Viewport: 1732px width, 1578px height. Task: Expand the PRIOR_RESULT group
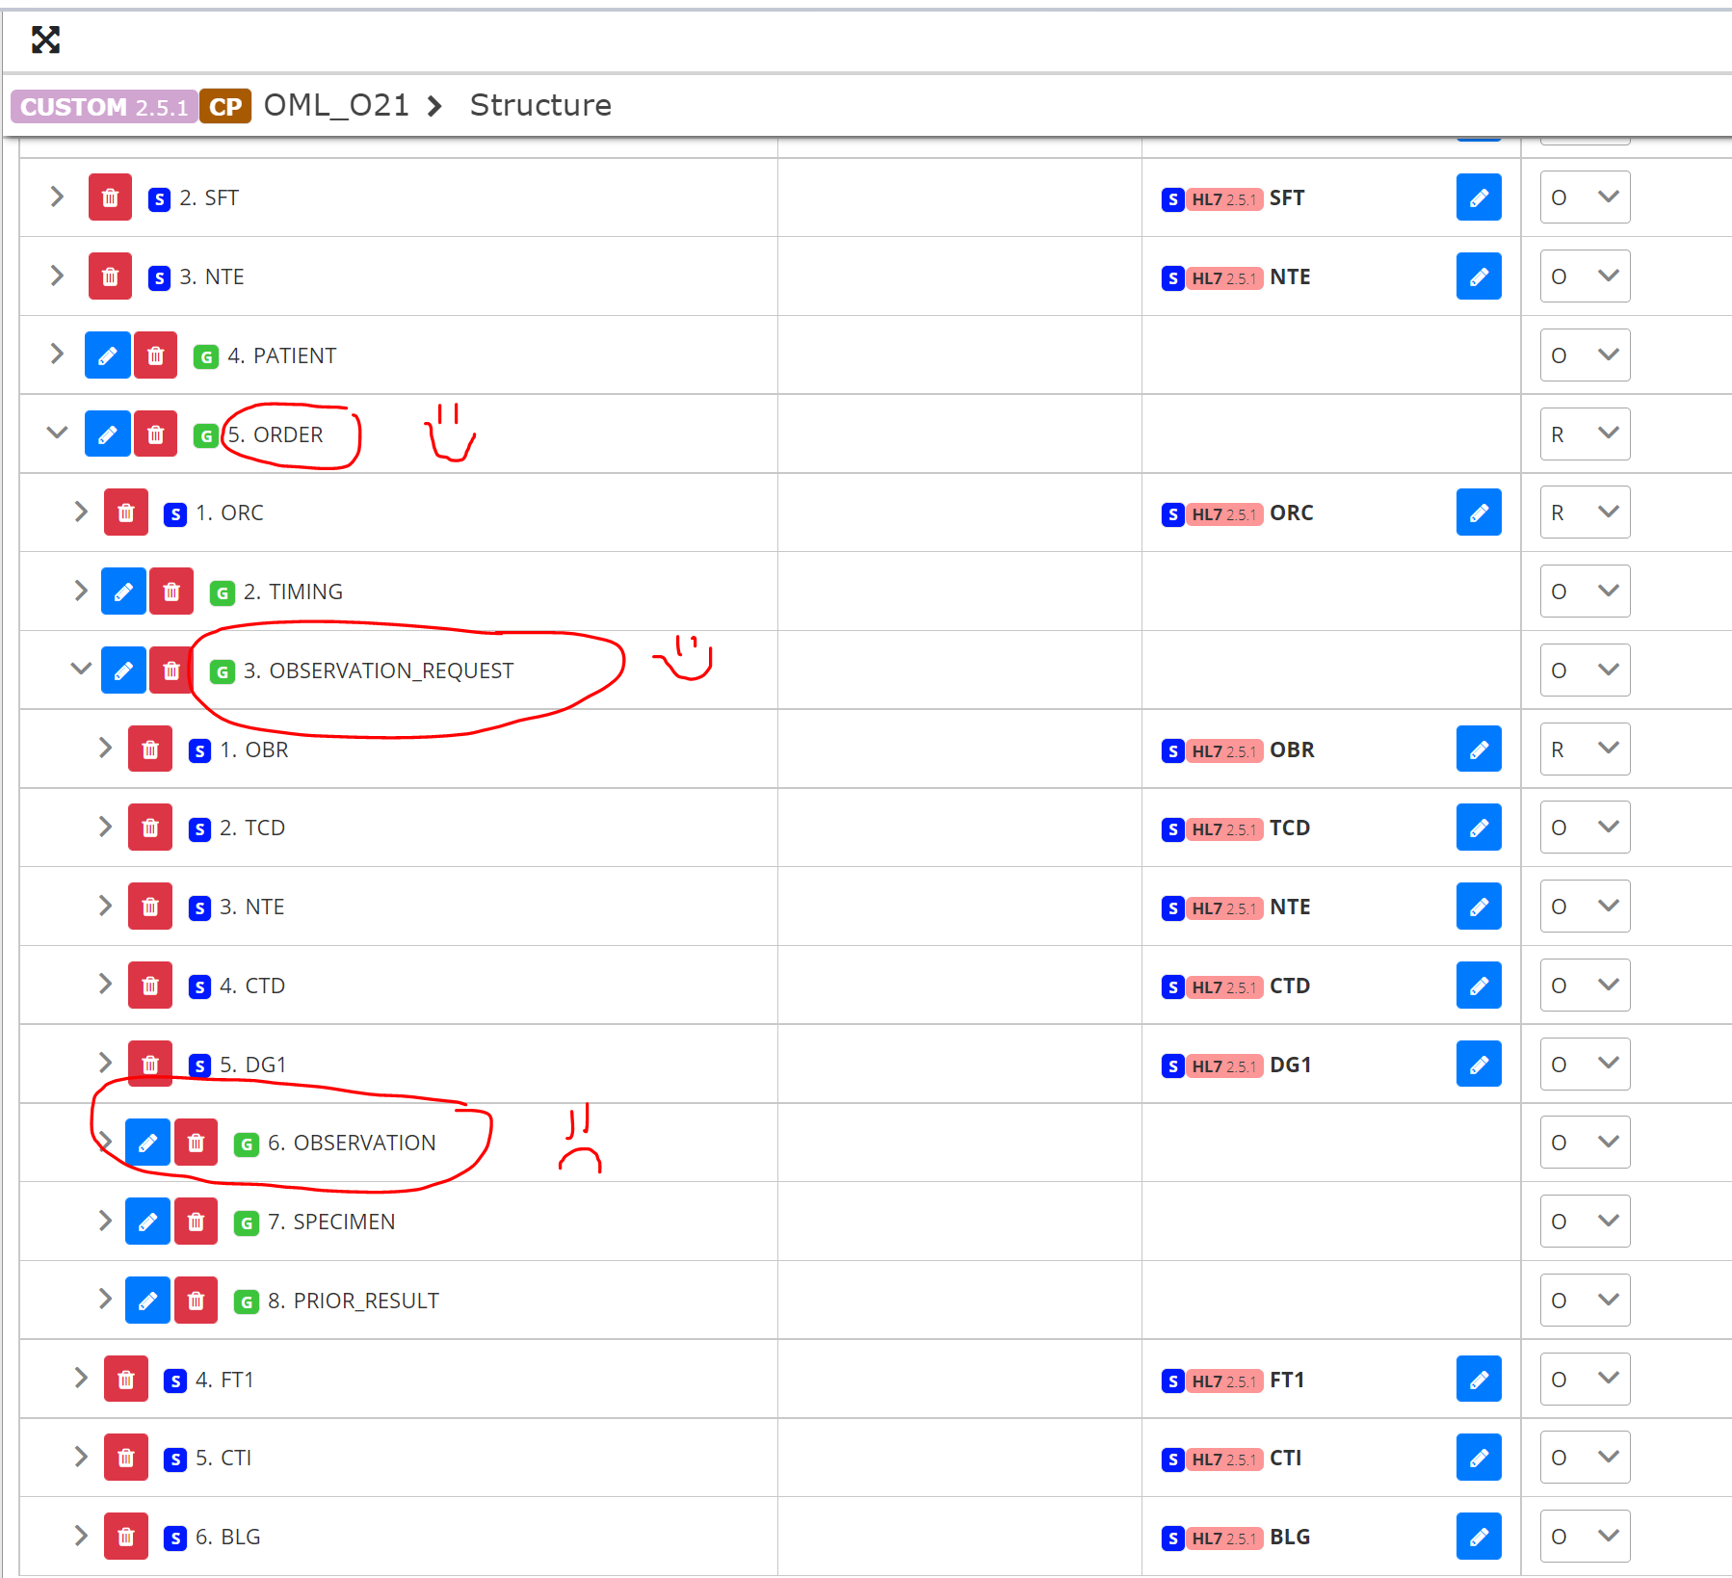(105, 1300)
